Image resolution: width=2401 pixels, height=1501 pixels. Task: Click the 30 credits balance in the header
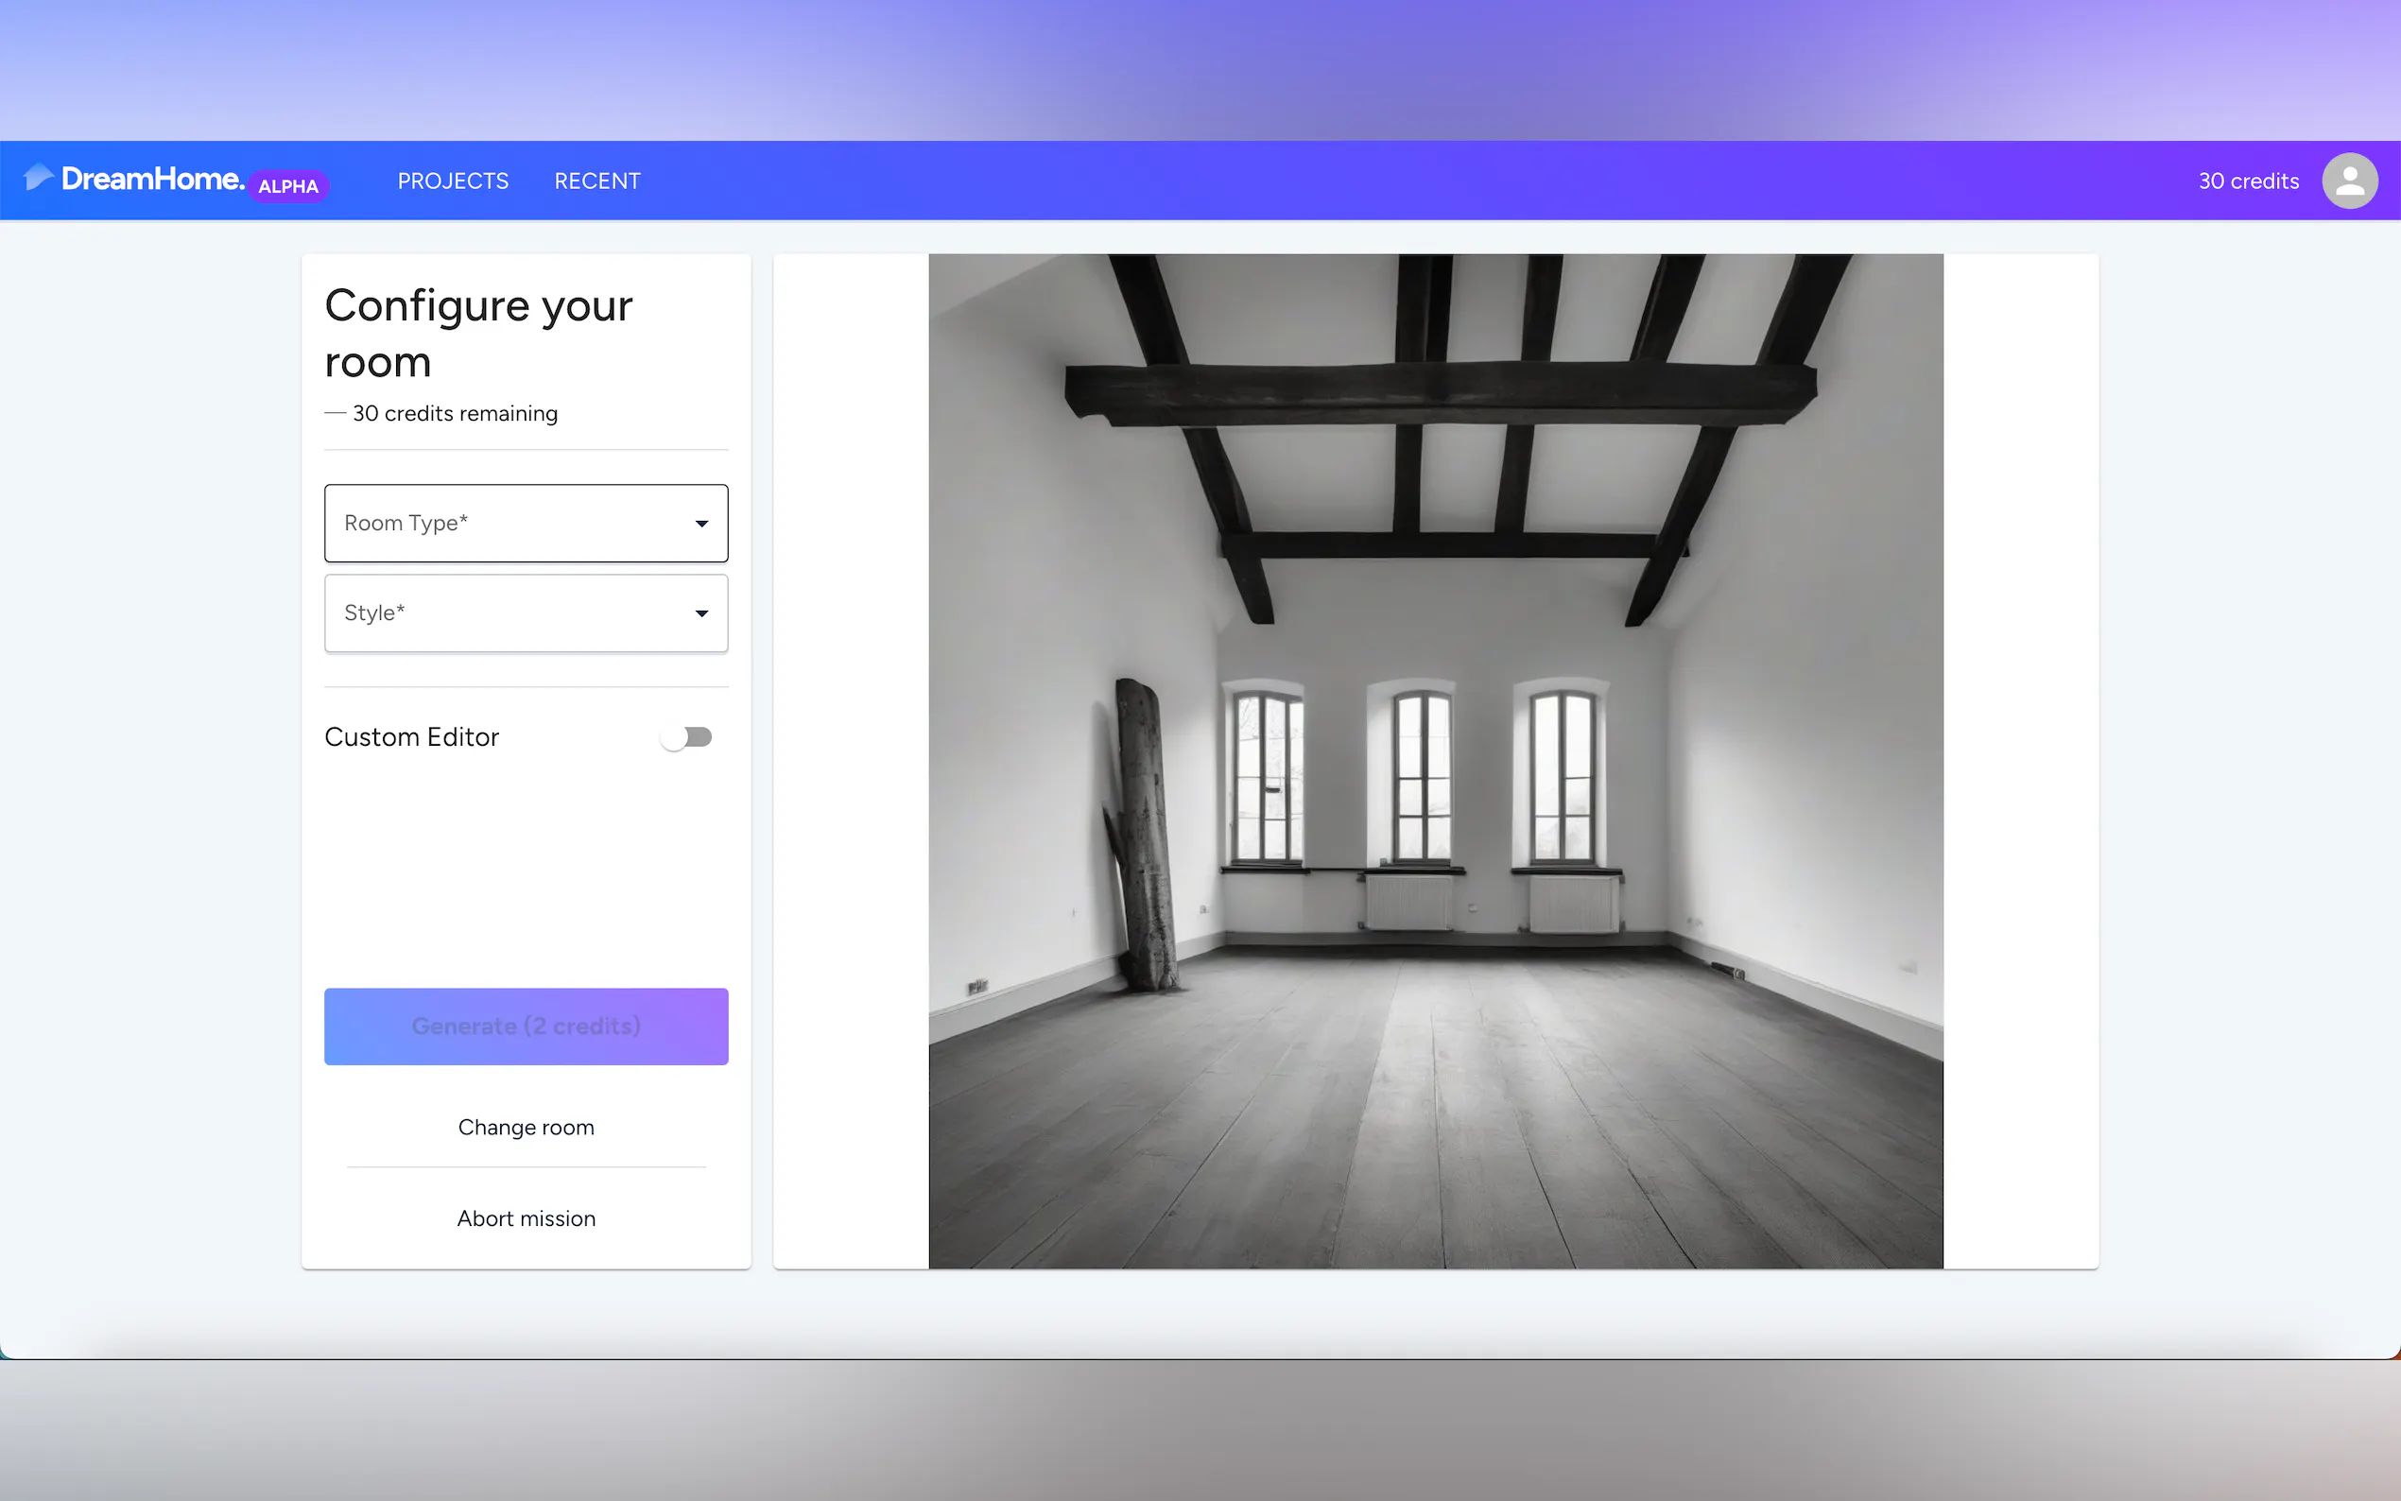tap(2247, 181)
